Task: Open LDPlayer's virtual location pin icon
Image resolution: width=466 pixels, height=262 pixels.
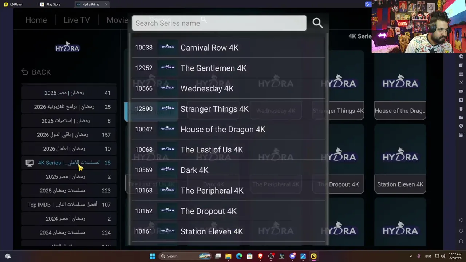Action: (461, 126)
